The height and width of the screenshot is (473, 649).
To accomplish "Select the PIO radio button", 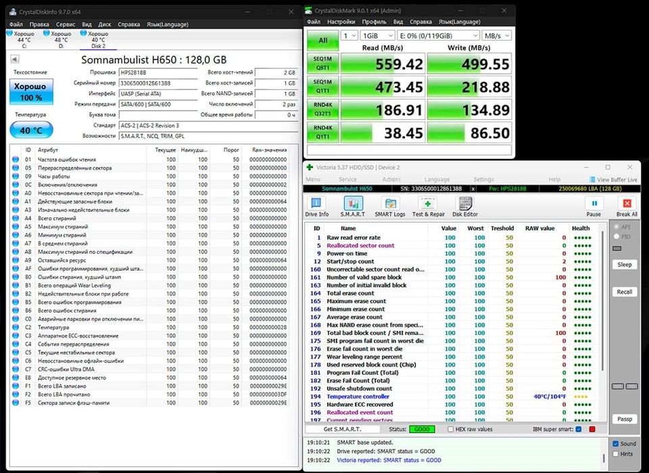I will (617, 237).
